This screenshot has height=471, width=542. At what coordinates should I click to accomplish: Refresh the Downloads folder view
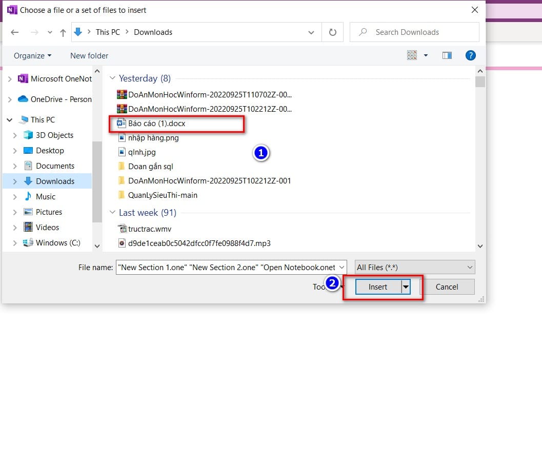coord(333,32)
